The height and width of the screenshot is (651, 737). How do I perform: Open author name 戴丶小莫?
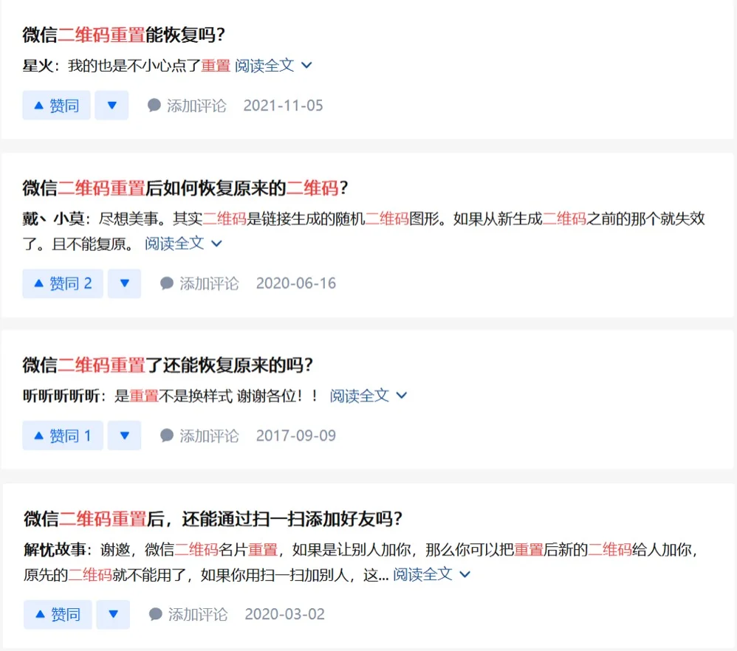[x=53, y=218]
